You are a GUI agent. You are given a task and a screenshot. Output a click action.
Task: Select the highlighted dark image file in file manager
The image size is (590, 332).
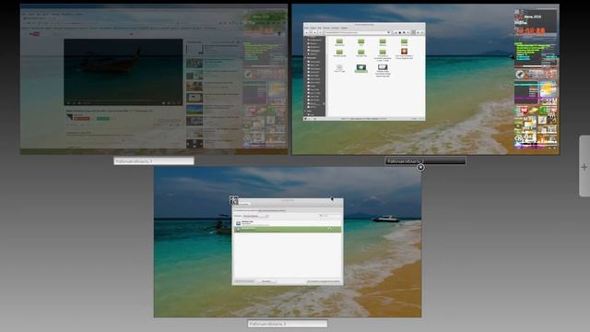(360, 67)
